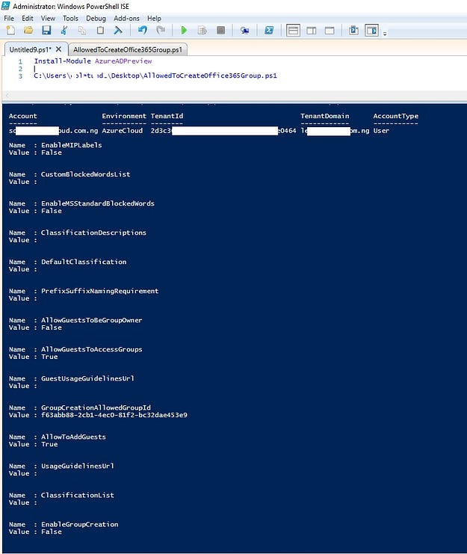Click the EnableGroupCreation name in console
Image resolution: width=467 pixels, height=554 pixels.
click(80, 524)
